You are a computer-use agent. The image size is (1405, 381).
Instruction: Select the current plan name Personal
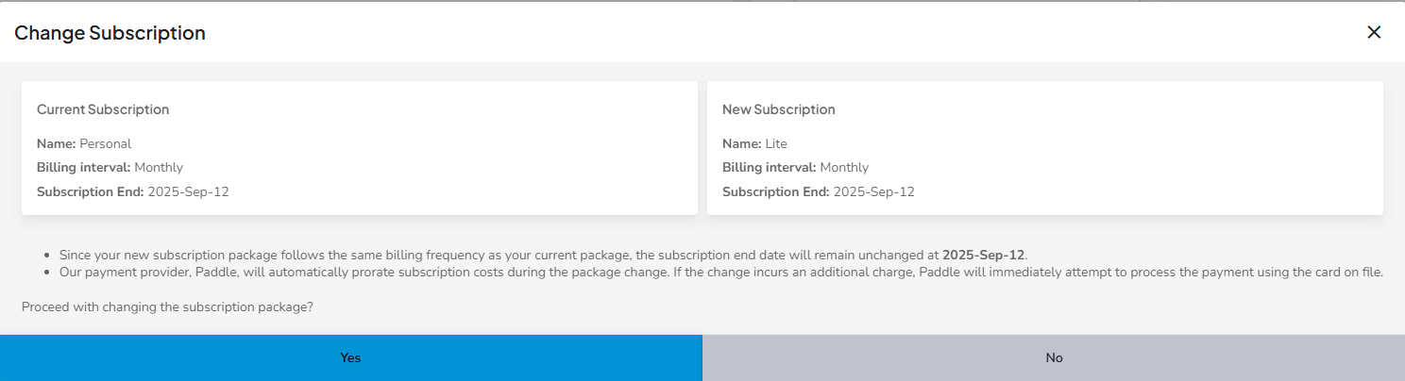pos(105,144)
